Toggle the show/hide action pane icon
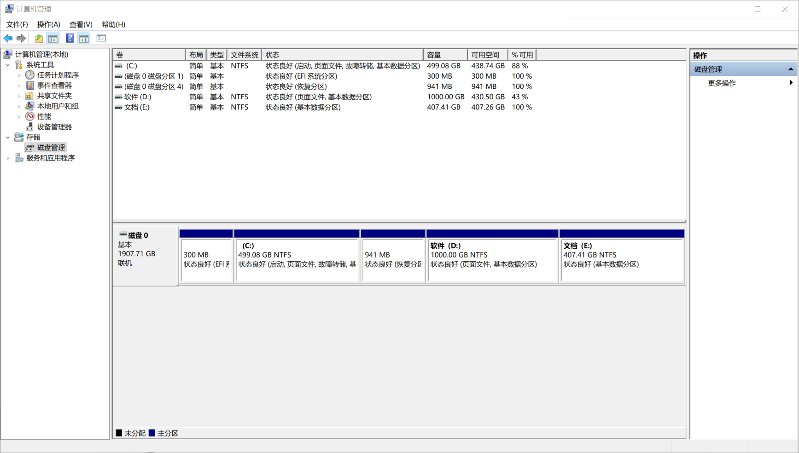Image resolution: width=799 pixels, height=453 pixels. click(84, 39)
